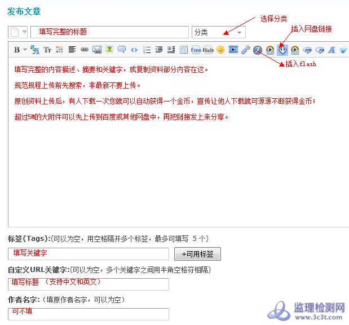This screenshot has width=349, height=325.
Task: Insert a table in the editor
Action: [x=183, y=50]
